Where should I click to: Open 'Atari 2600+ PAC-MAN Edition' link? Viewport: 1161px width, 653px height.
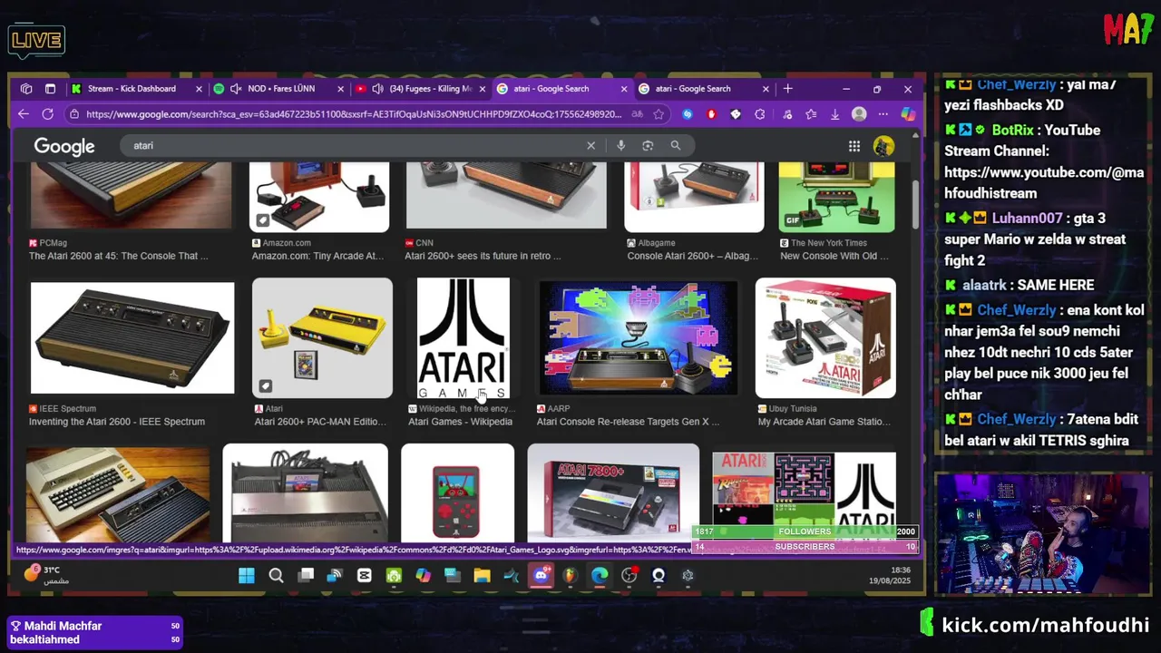(x=320, y=422)
